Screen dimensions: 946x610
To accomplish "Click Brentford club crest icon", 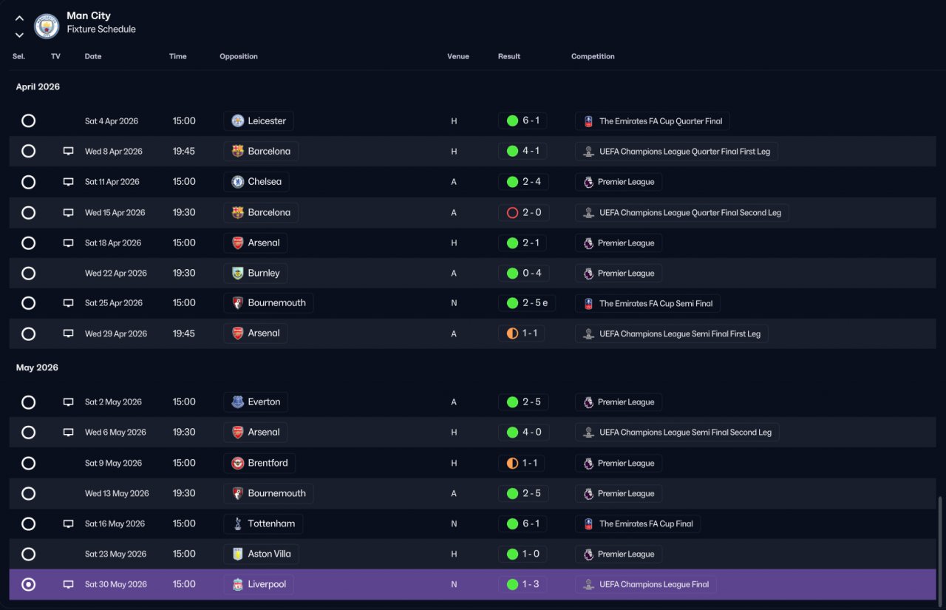I will click(x=237, y=463).
